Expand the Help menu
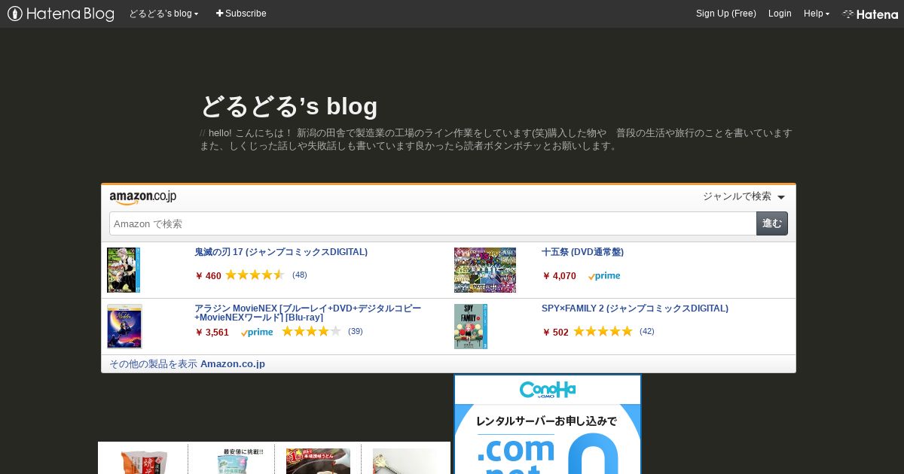904x474 pixels. coord(816,14)
